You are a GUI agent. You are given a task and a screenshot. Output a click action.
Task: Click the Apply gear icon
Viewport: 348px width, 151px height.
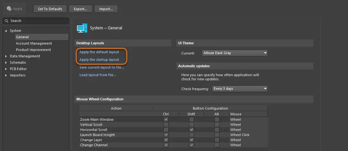[x=9, y=9]
